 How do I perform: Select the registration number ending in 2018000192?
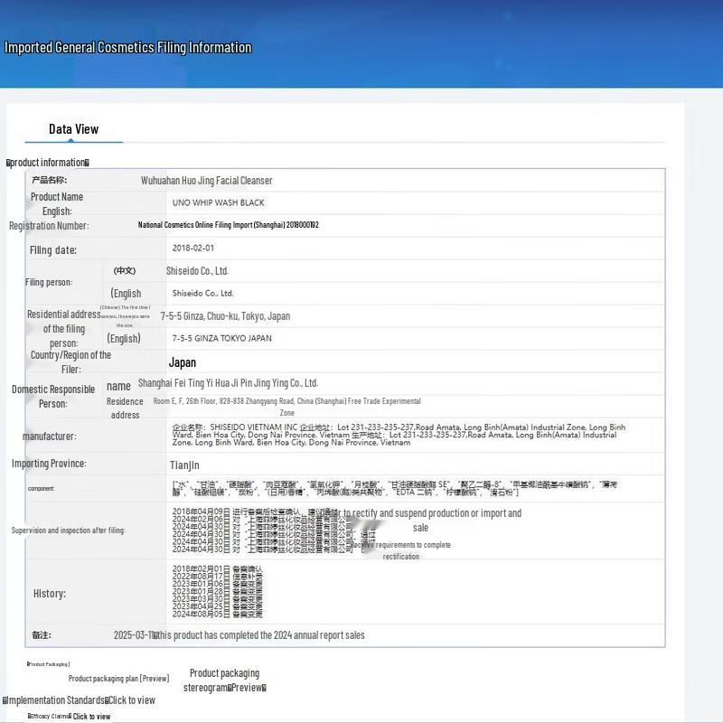(228, 225)
